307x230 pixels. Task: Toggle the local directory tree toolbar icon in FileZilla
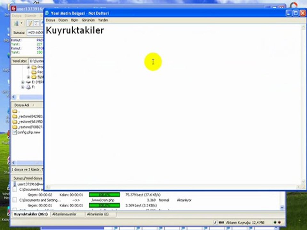36,23
